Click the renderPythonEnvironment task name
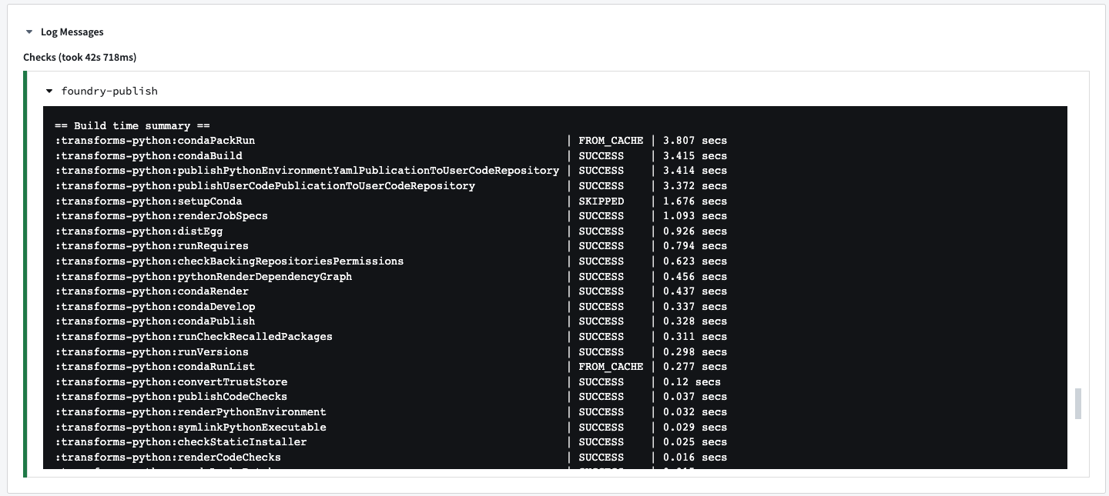This screenshot has width=1109, height=496. 190,412
